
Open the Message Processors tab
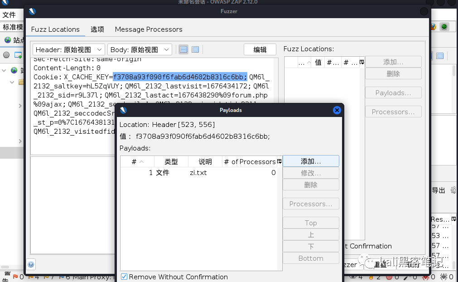coord(149,29)
